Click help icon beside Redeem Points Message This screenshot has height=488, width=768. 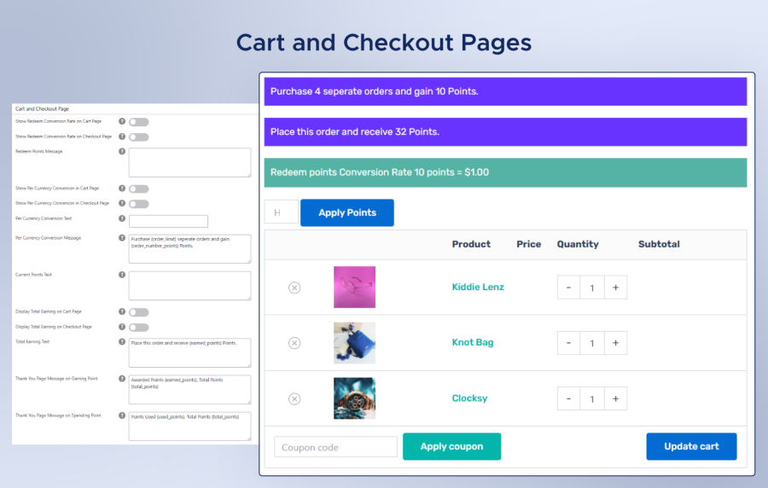(122, 152)
